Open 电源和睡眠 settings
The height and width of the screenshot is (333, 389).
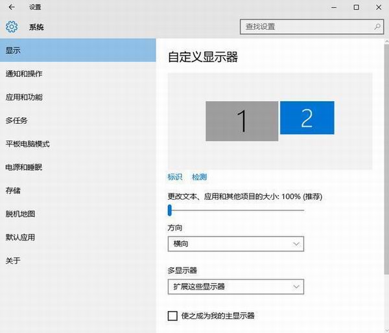[78, 167]
